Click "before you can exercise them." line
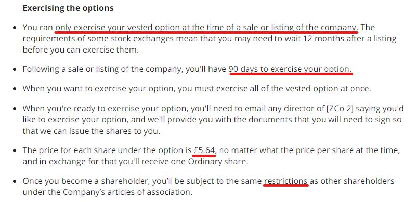The height and width of the screenshot is (202, 417). pos(81,50)
